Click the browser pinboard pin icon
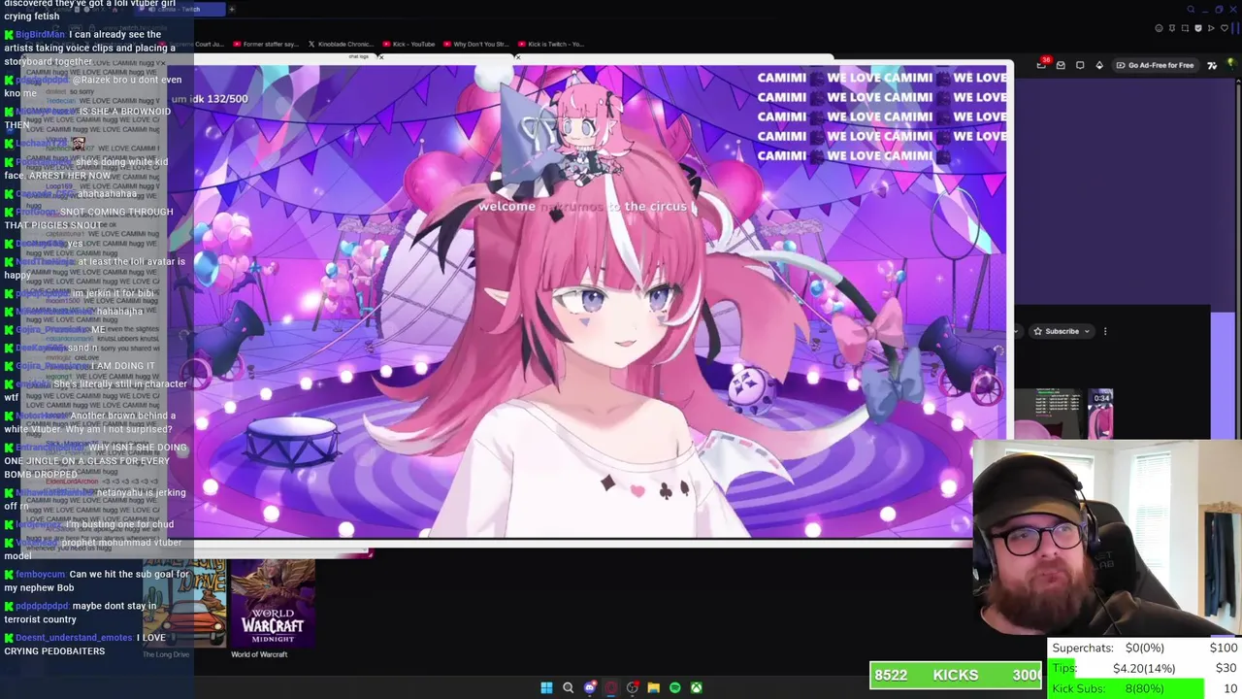The height and width of the screenshot is (699, 1242). tap(1172, 28)
